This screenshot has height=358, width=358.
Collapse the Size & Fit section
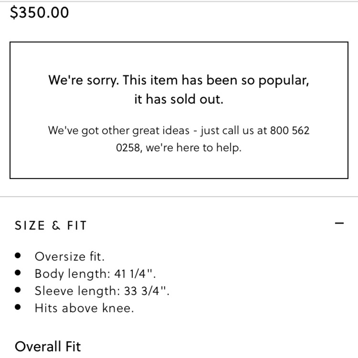click(x=339, y=223)
